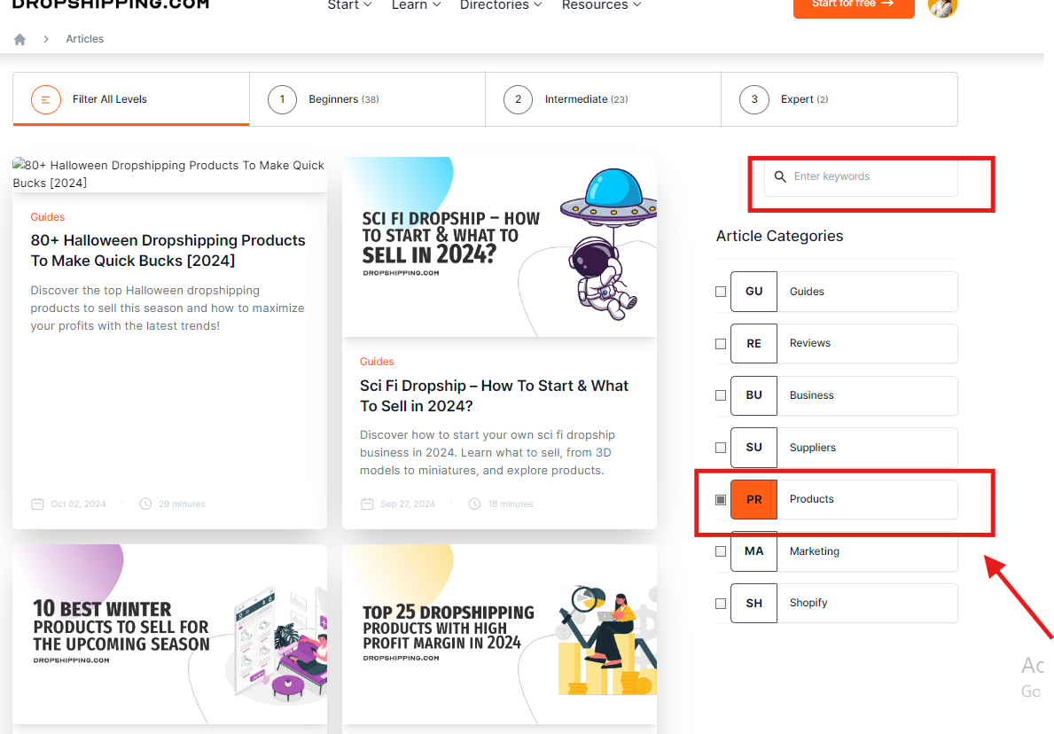1054x734 pixels.
Task: Click the SH category badge
Action: click(753, 603)
